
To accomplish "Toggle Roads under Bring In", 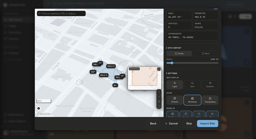I will coord(186,114).
